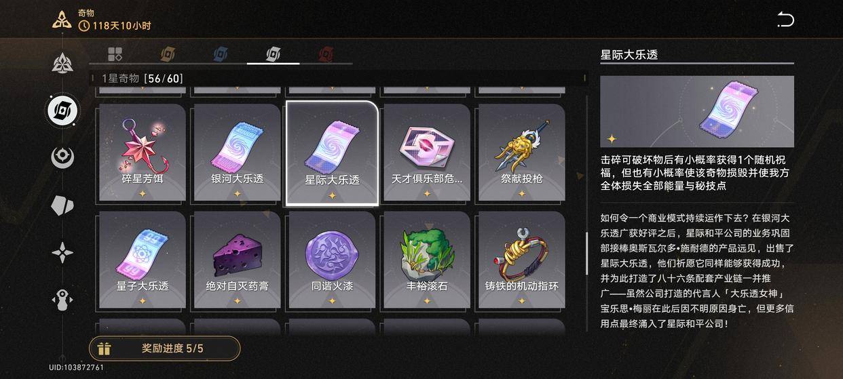843x379 pixels.
Task: Select the 碎星芳饵 curio card
Action: coord(143,153)
